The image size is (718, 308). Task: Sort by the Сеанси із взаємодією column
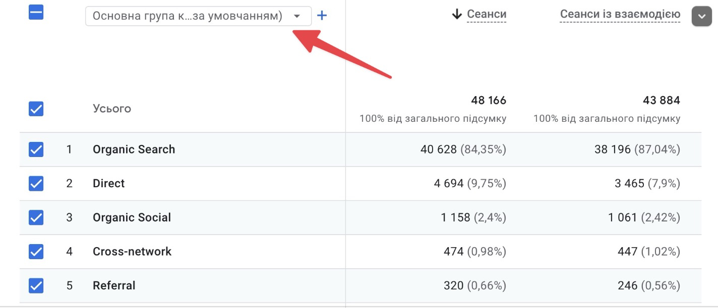620,14
